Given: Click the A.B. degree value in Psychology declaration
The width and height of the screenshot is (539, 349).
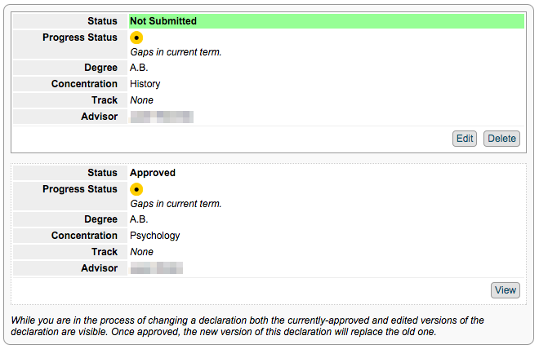Looking at the screenshot, I should (x=139, y=219).
